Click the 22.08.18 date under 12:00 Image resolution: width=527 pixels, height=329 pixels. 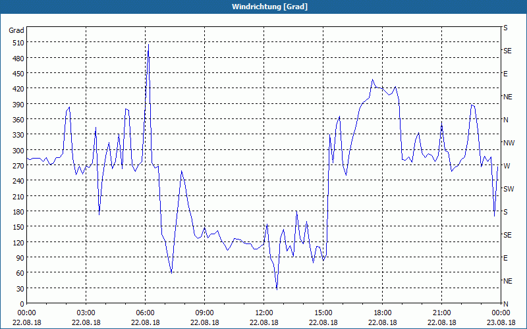click(264, 322)
